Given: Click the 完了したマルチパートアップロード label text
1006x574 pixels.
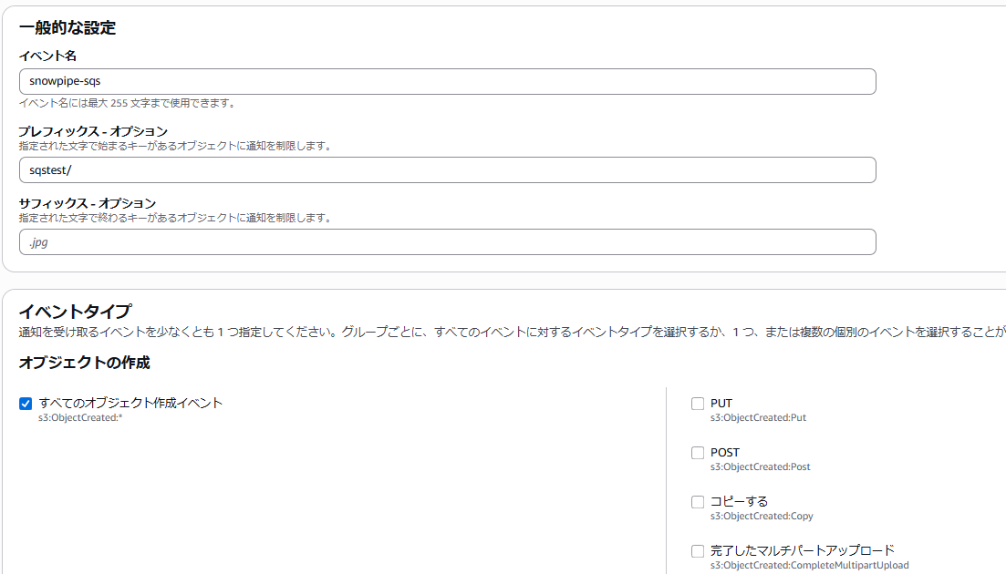Looking at the screenshot, I should (x=802, y=550).
